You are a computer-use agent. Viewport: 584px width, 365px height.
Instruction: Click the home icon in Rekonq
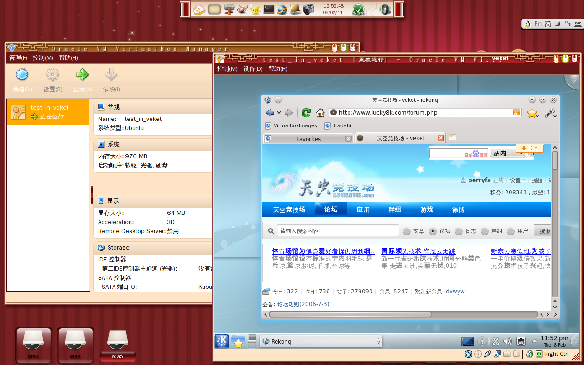coord(320,113)
